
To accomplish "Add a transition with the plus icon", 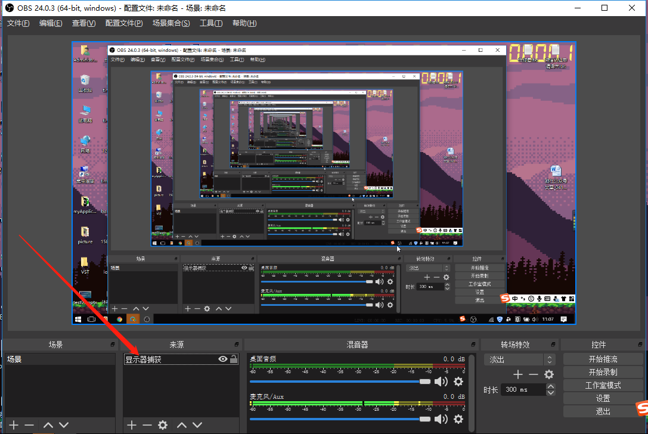I will point(518,374).
